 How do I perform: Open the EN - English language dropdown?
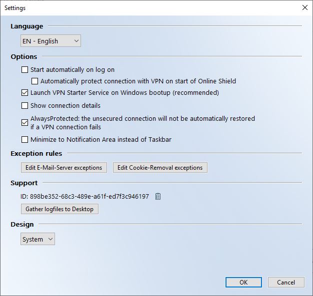point(50,41)
